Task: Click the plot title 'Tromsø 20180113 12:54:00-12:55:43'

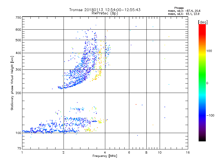Action: pos(105,10)
